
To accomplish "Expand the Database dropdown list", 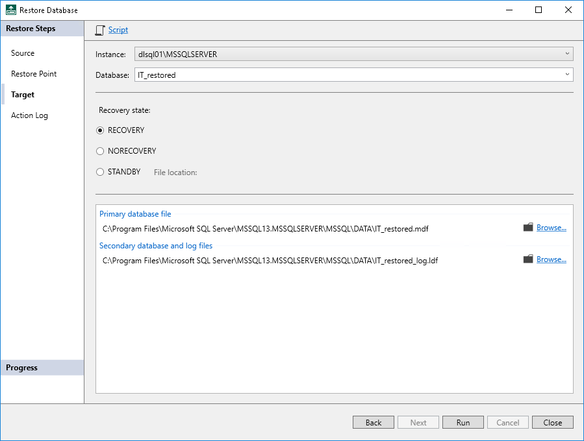I will 567,74.
